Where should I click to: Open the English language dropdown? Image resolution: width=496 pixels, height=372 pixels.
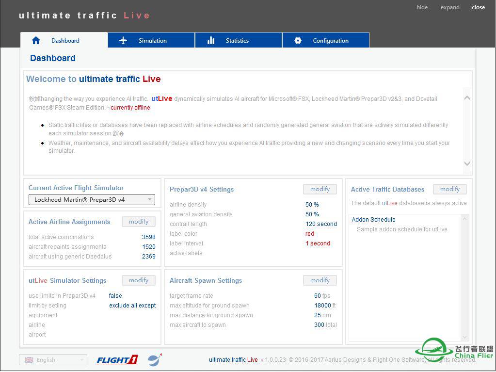pyautogui.click(x=53, y=360)
